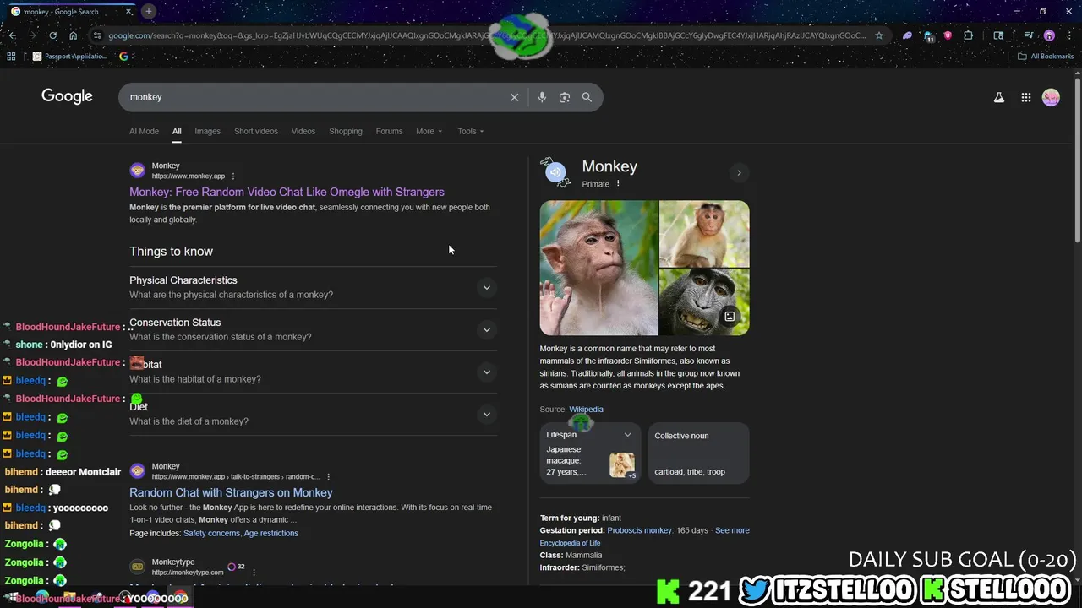Open the All Bookmarks folder
This screenshot has width=1082, height=608.
[1046, 57]
